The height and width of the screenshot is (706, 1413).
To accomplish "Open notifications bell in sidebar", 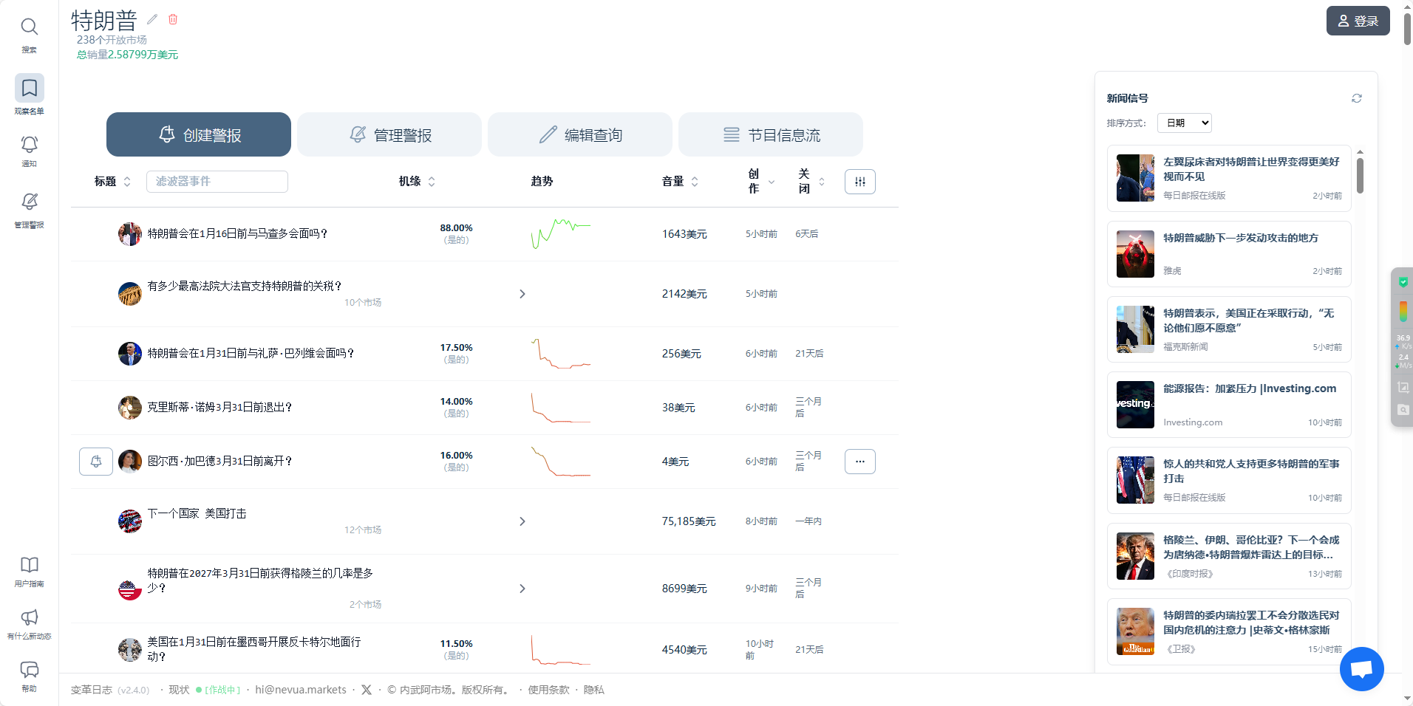I will (29, 144).
